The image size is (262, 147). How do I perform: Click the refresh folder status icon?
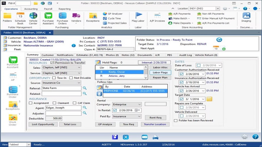(x=219, y=40)
